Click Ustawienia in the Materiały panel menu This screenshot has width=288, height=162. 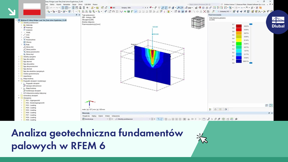pyautogui.click(x=115, y=116)
